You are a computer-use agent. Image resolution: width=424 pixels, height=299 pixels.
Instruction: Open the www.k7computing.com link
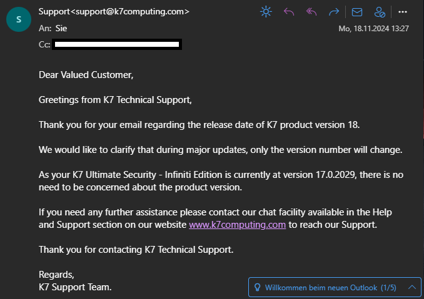(x=237, y=225)
